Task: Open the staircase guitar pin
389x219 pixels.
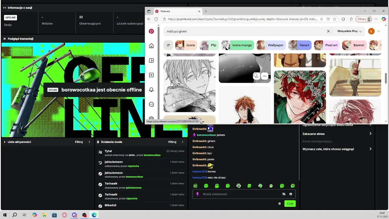Action: click(355, 77)
